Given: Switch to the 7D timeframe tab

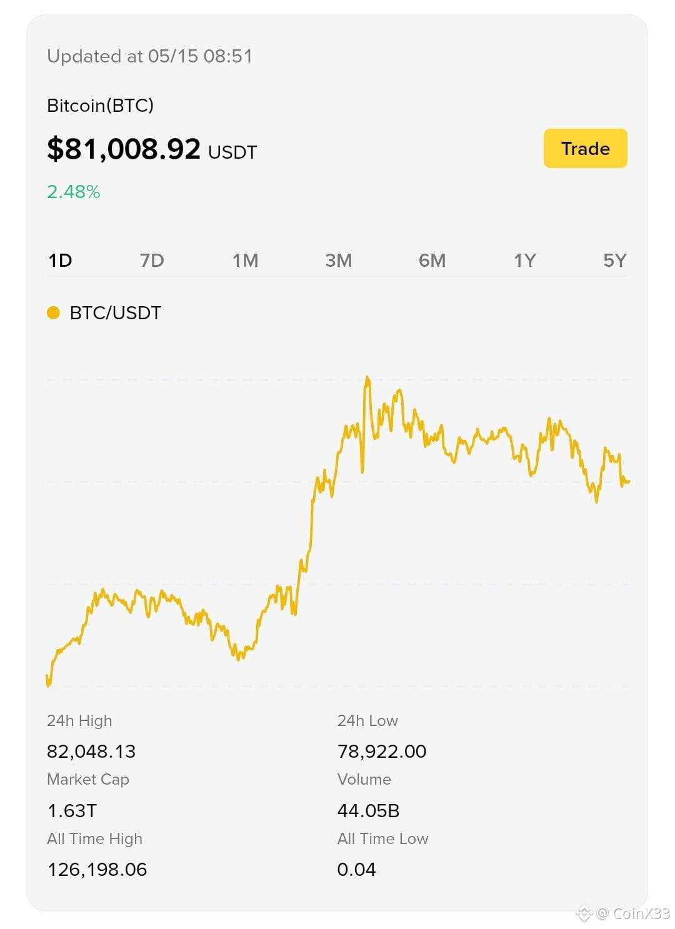Looking at the screenshot, I should [x=152, y=260].
